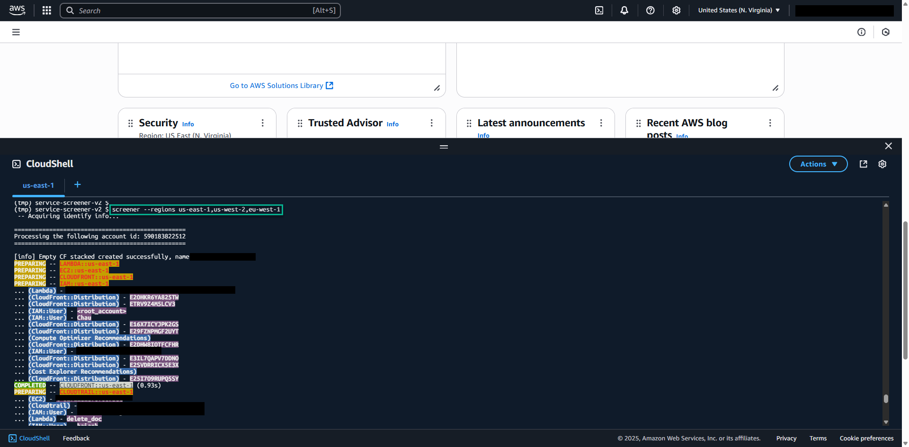This screenshot has height=447, width=909.
Task: Open the account settings gear in top navigation
Action: (x=676, y=10)
